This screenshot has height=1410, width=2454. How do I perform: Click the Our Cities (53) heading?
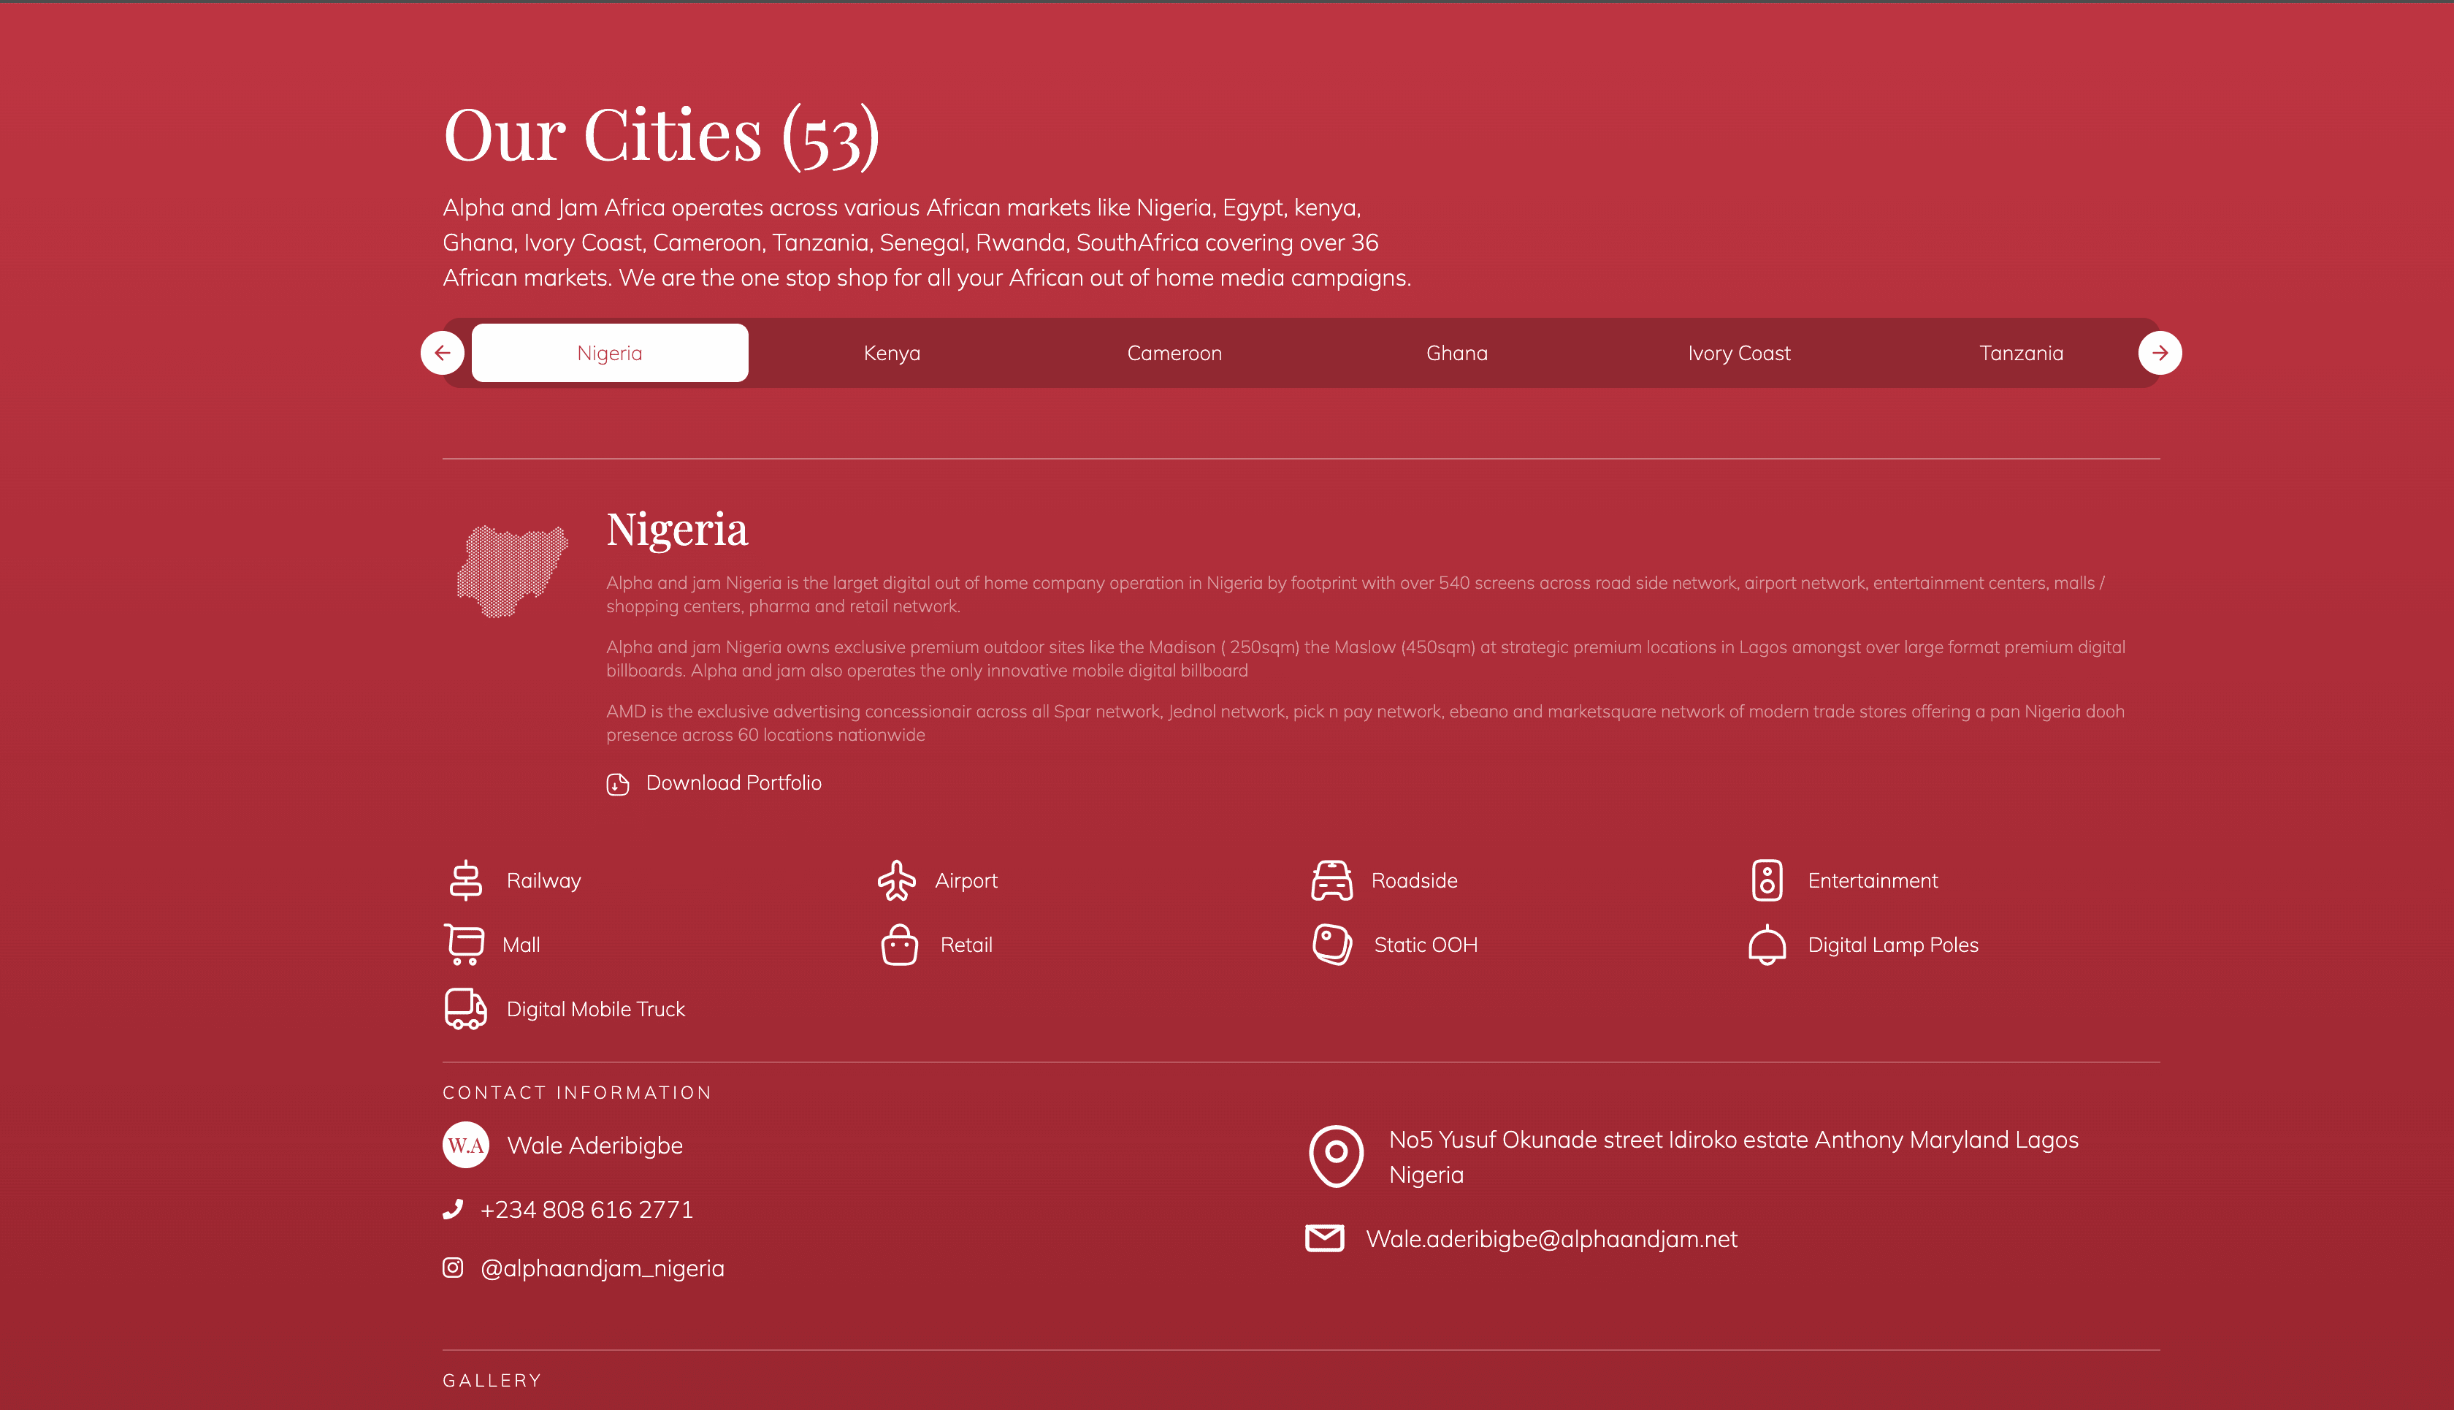click(x=661, y=137)
